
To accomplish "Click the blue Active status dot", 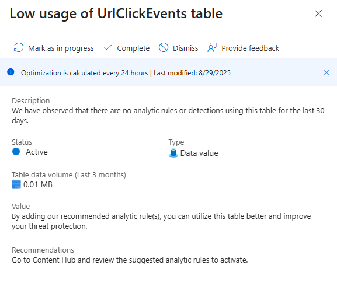I will 16,152.
